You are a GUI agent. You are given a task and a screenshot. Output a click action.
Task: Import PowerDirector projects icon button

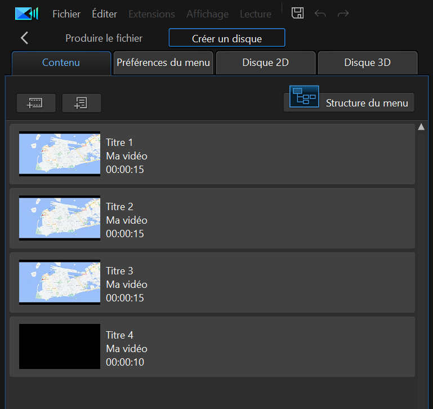coord(82,103)
